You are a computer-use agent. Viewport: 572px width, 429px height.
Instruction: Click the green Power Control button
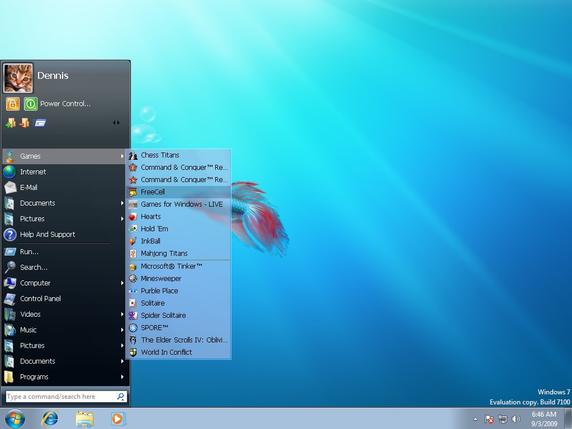point(30,104)
